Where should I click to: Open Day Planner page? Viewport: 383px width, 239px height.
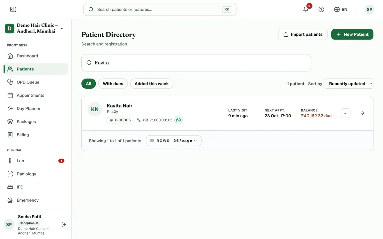36,108
